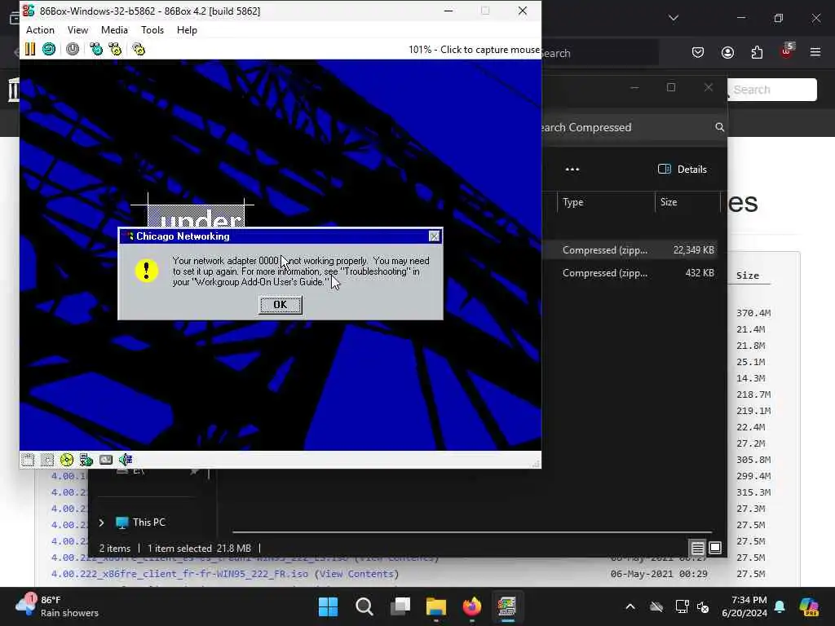Toggle the Explorer Details pane
This screenshot has width=835, height=626.
tap(683, 170)
